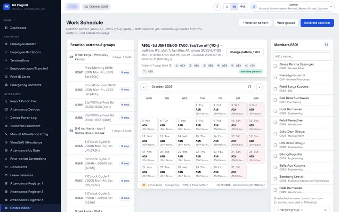
Task: Check Joko Dewi Siregar checkbox
Action: pyautogui.click(x=275, y=133)
